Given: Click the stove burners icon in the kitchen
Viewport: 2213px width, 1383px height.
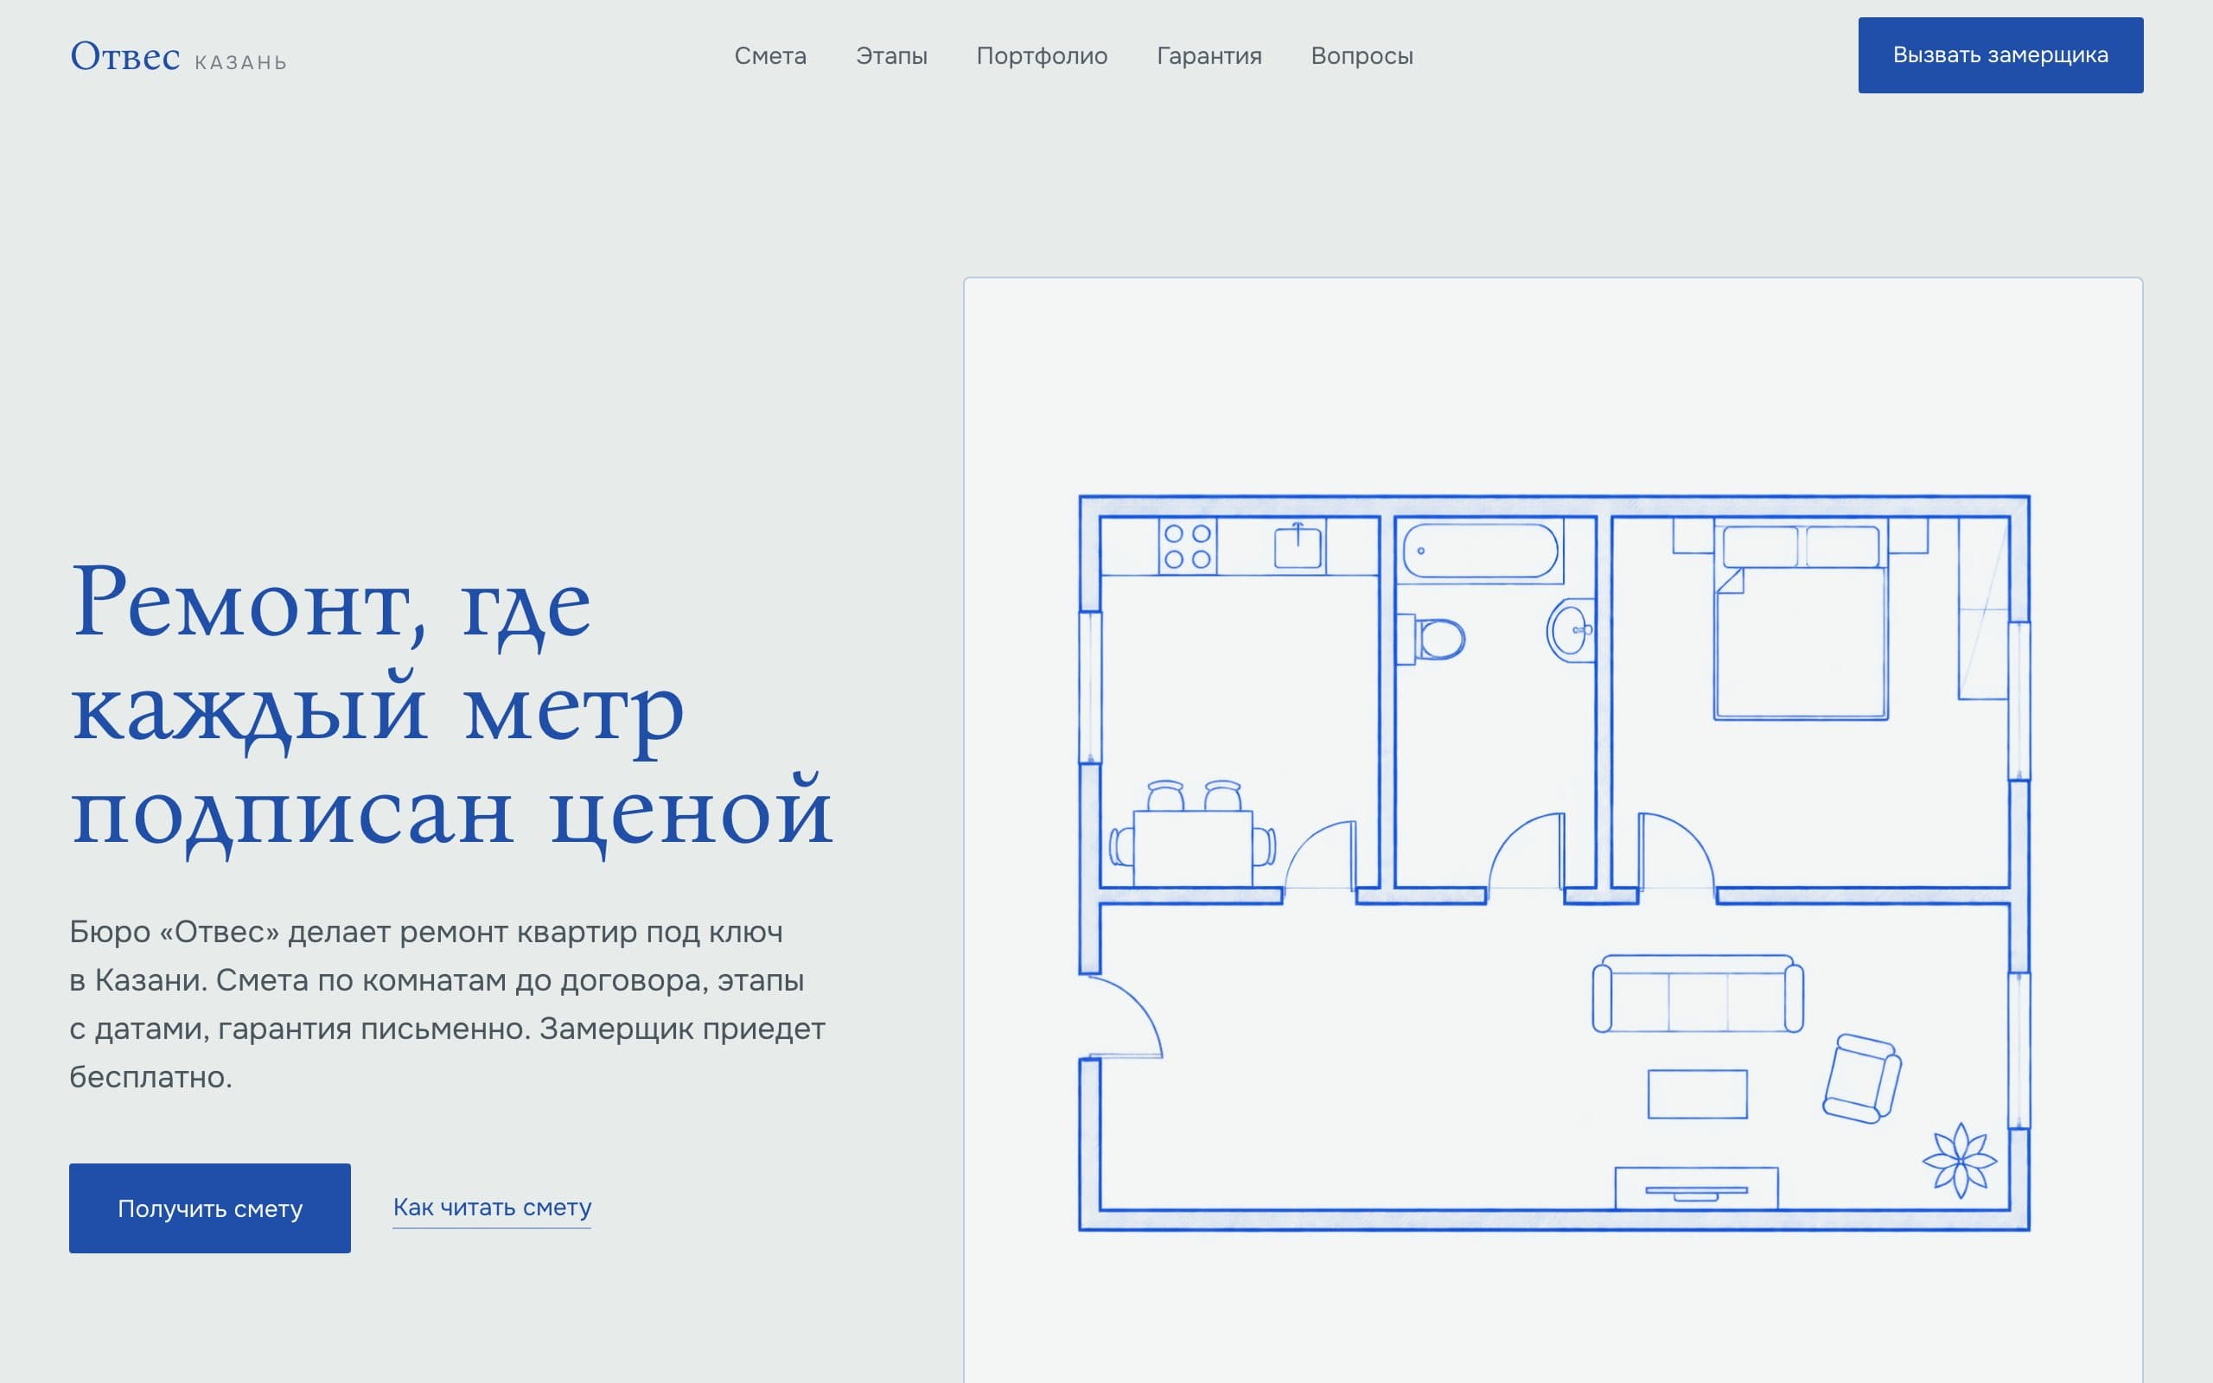Looking at the screenshot, I should [x=1187, y=546].
